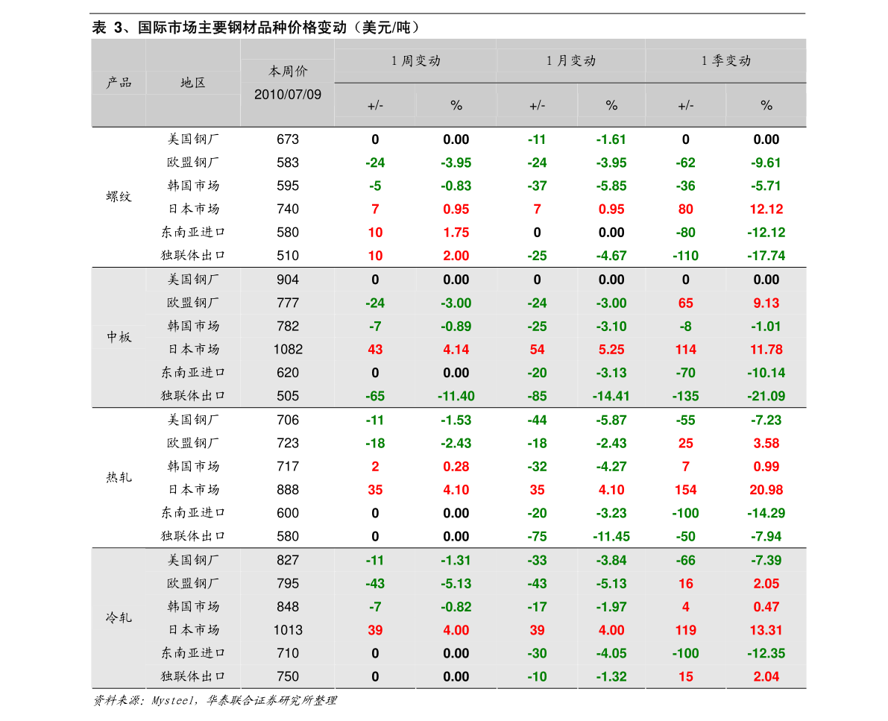Click the red value 20.98

point(766,490)
